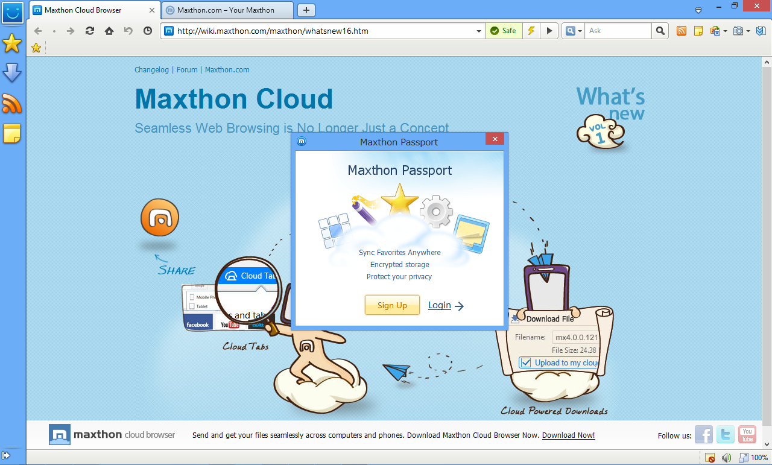The width and height of the screenshot is (772, 465).
Task: Open the address bar URL history dropdown
Action: coord(479,31)
